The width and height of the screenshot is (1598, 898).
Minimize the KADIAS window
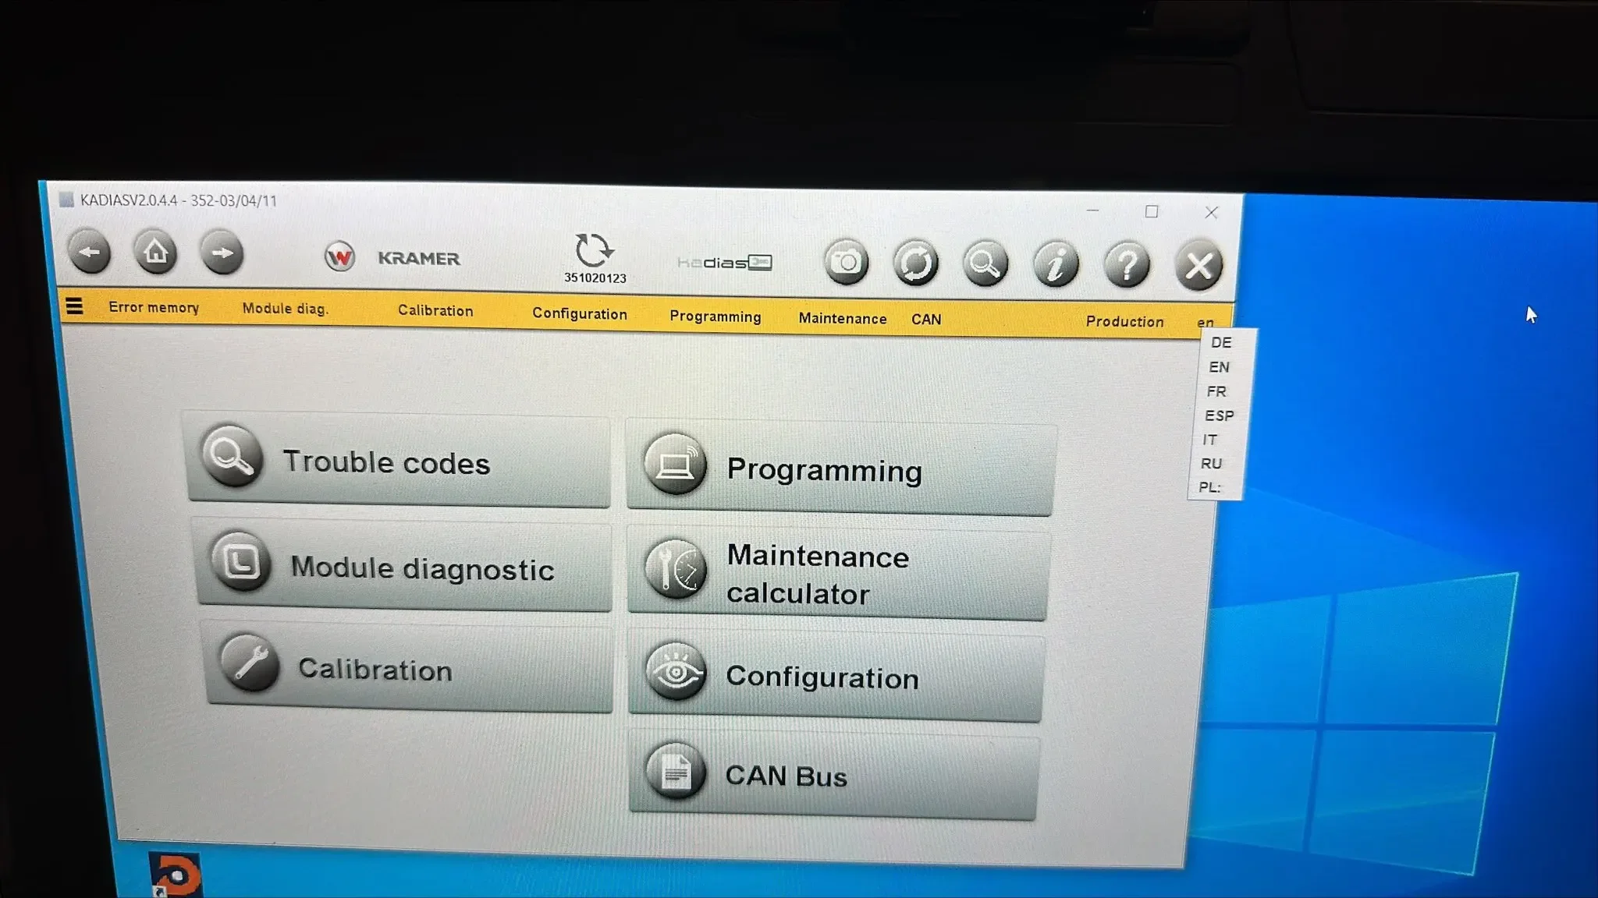pyautogui.click(x=1092, y=210)
